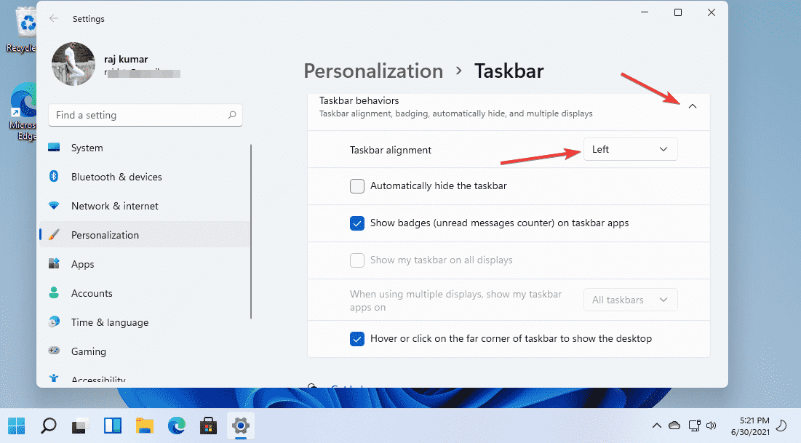Check Show my taskbar on all displays
This screenshot has height=443, width=801.
pyautogui.click(x=357, y=260)
